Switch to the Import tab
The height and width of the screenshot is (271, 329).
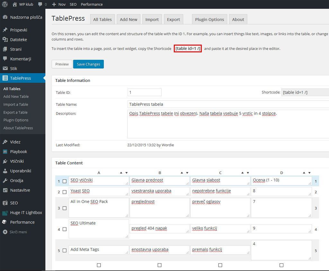point(152,19)
